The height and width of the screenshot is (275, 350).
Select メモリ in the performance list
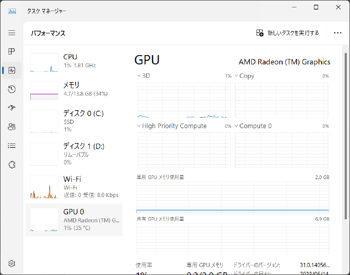point(74,91)
